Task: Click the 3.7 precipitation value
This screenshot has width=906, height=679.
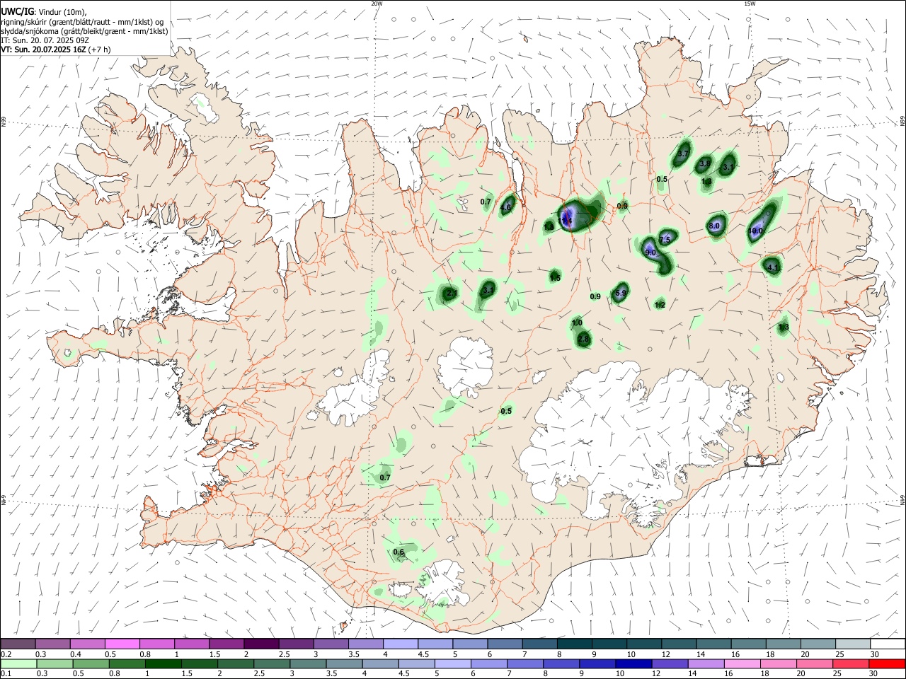Action: point(683,153)
